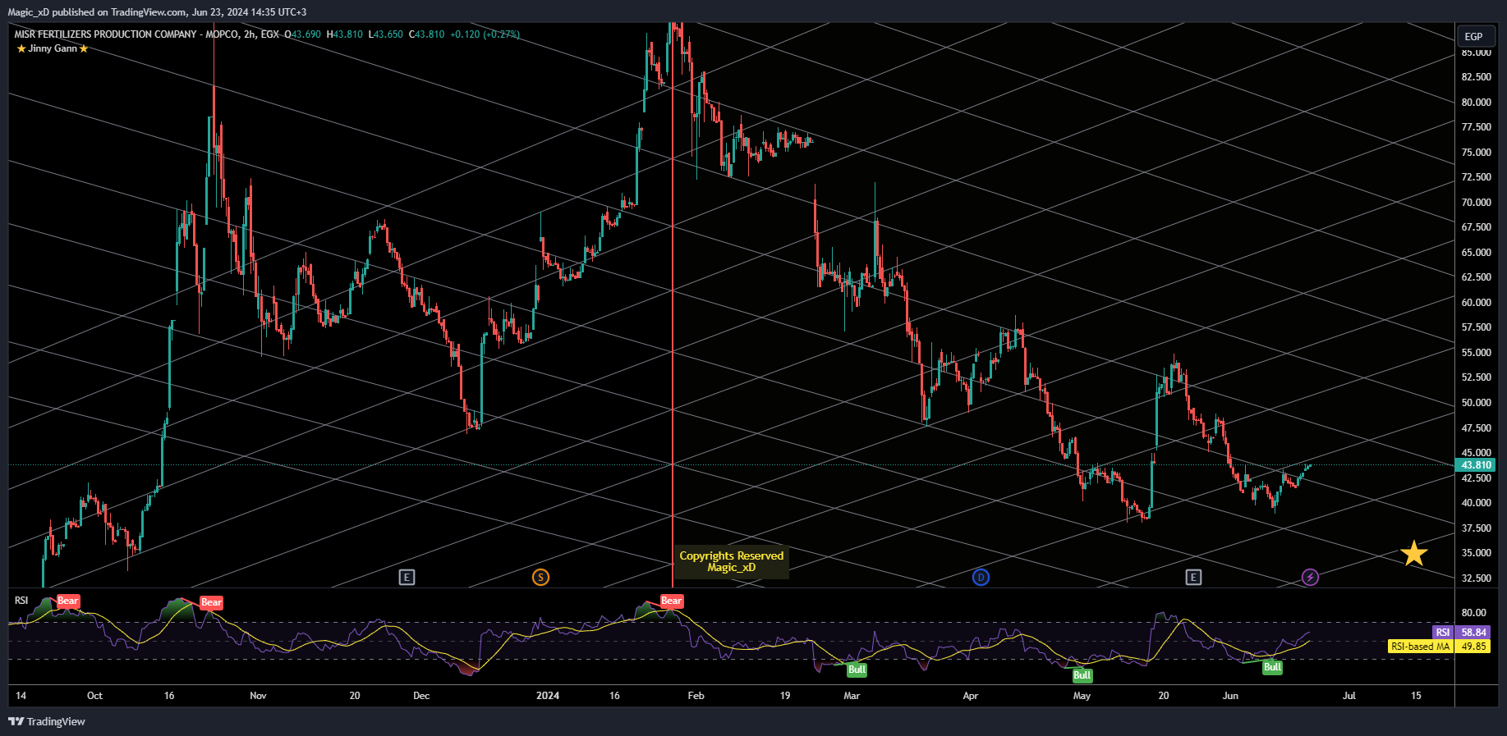Click the 35.000 price axis label
The width and height of the screenshot is (1507, 736).
tap(1476, 553)
